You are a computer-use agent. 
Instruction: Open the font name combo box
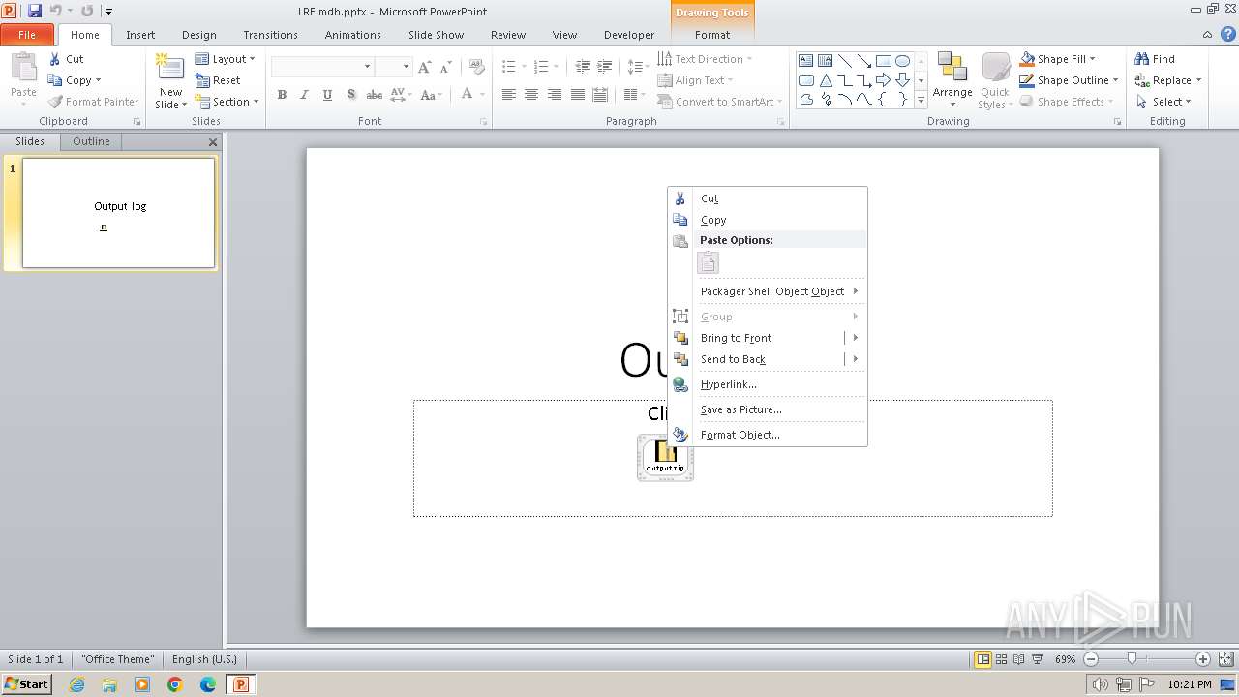point(323,67)
